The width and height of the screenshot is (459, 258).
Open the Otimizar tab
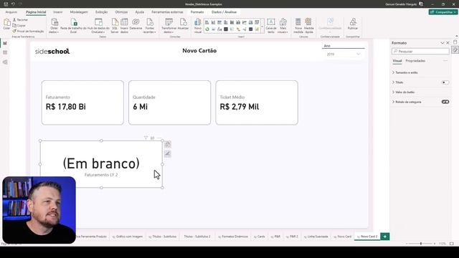(121, 12)
